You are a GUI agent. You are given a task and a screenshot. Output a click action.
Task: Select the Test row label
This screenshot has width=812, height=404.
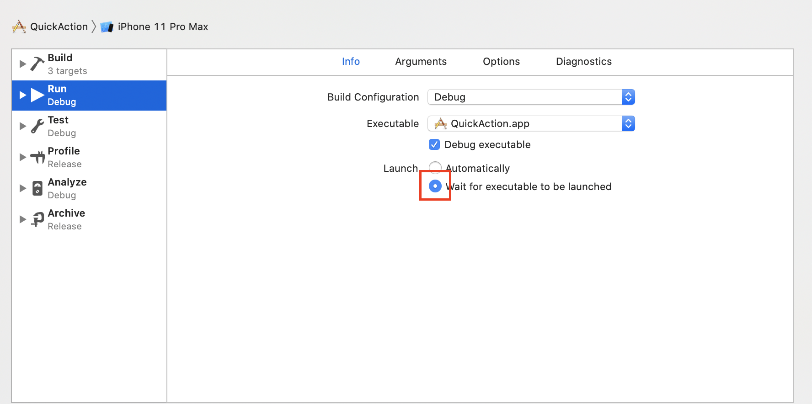58,120
